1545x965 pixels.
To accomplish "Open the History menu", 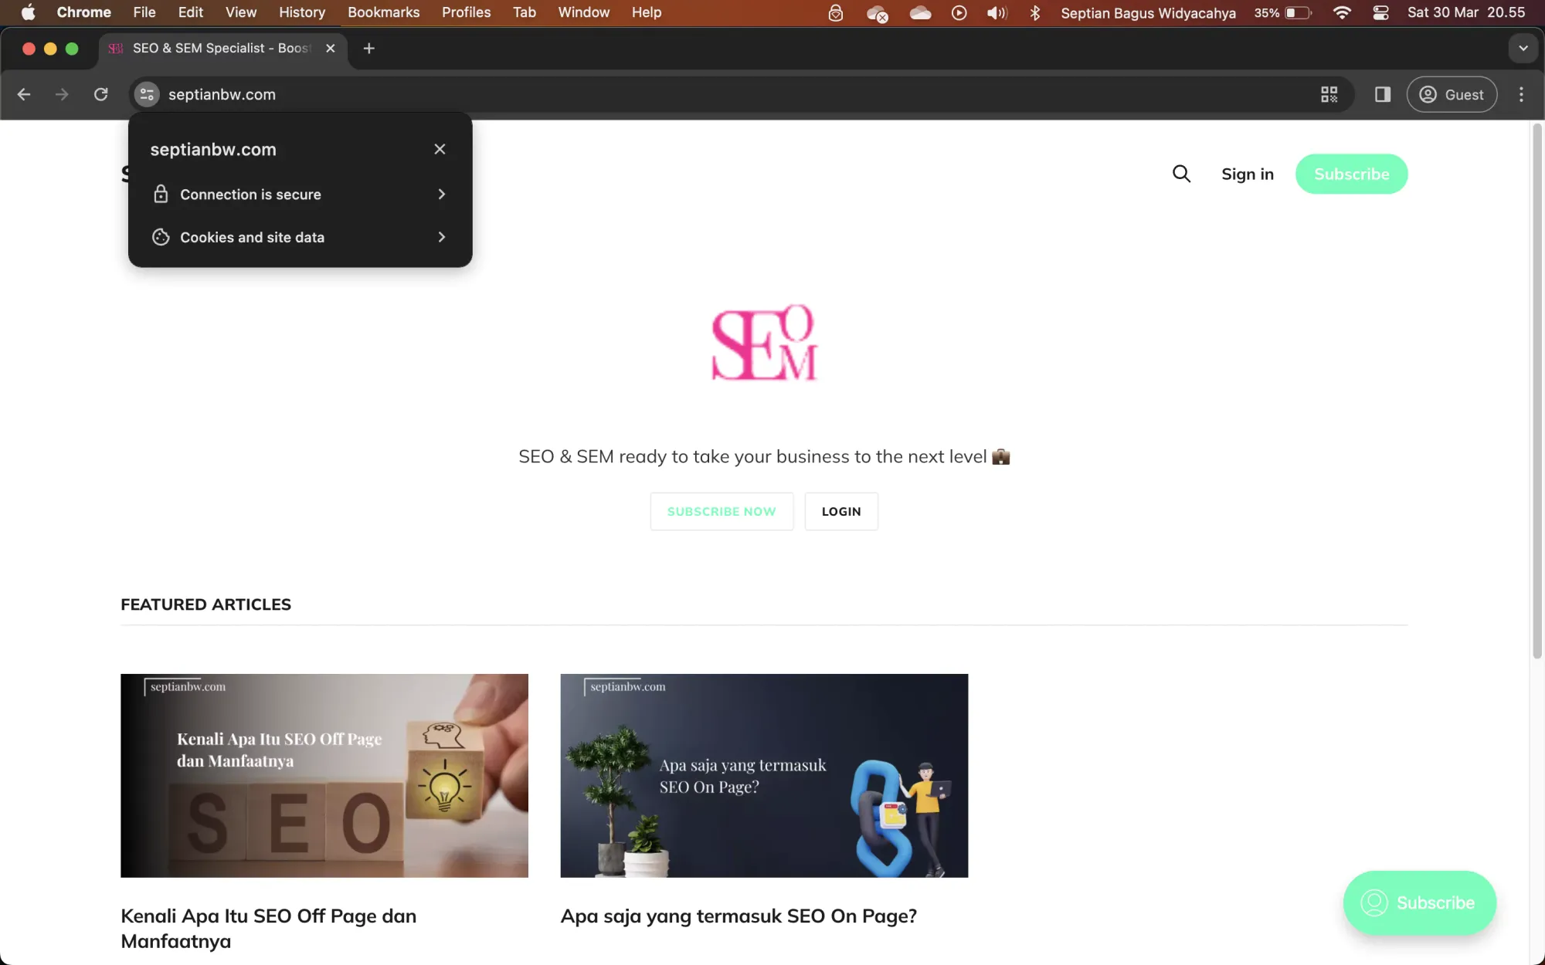I will [x=301, y=12].
